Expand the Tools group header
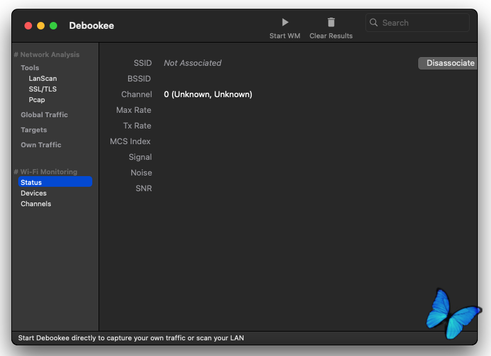Image resolution: width=491 pixels, height=356 pixels. [x=30, y=68]
